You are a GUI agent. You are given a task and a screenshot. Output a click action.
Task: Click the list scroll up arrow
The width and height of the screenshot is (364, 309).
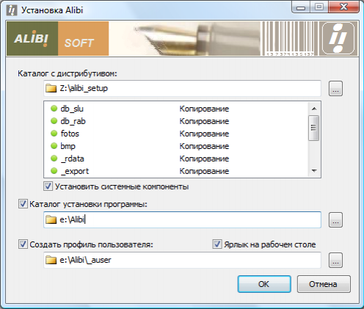click(314, 109)
